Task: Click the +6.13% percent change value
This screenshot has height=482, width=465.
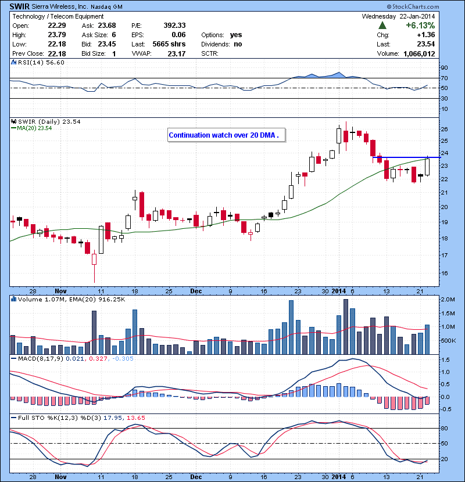Action: point(420,26)
